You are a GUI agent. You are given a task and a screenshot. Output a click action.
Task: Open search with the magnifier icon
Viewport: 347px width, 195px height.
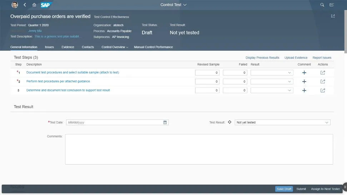pyautogui.click(x=322, y=5)
